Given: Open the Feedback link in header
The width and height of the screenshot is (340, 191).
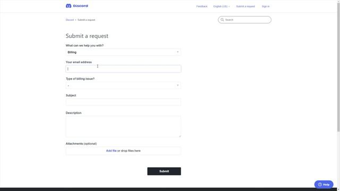Looking at the screenshot, I should (x=202, y=6).
